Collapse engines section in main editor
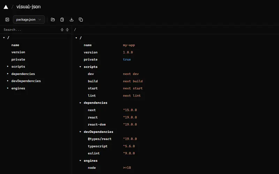Screen dimensions: 279x174 click(80, 161)
